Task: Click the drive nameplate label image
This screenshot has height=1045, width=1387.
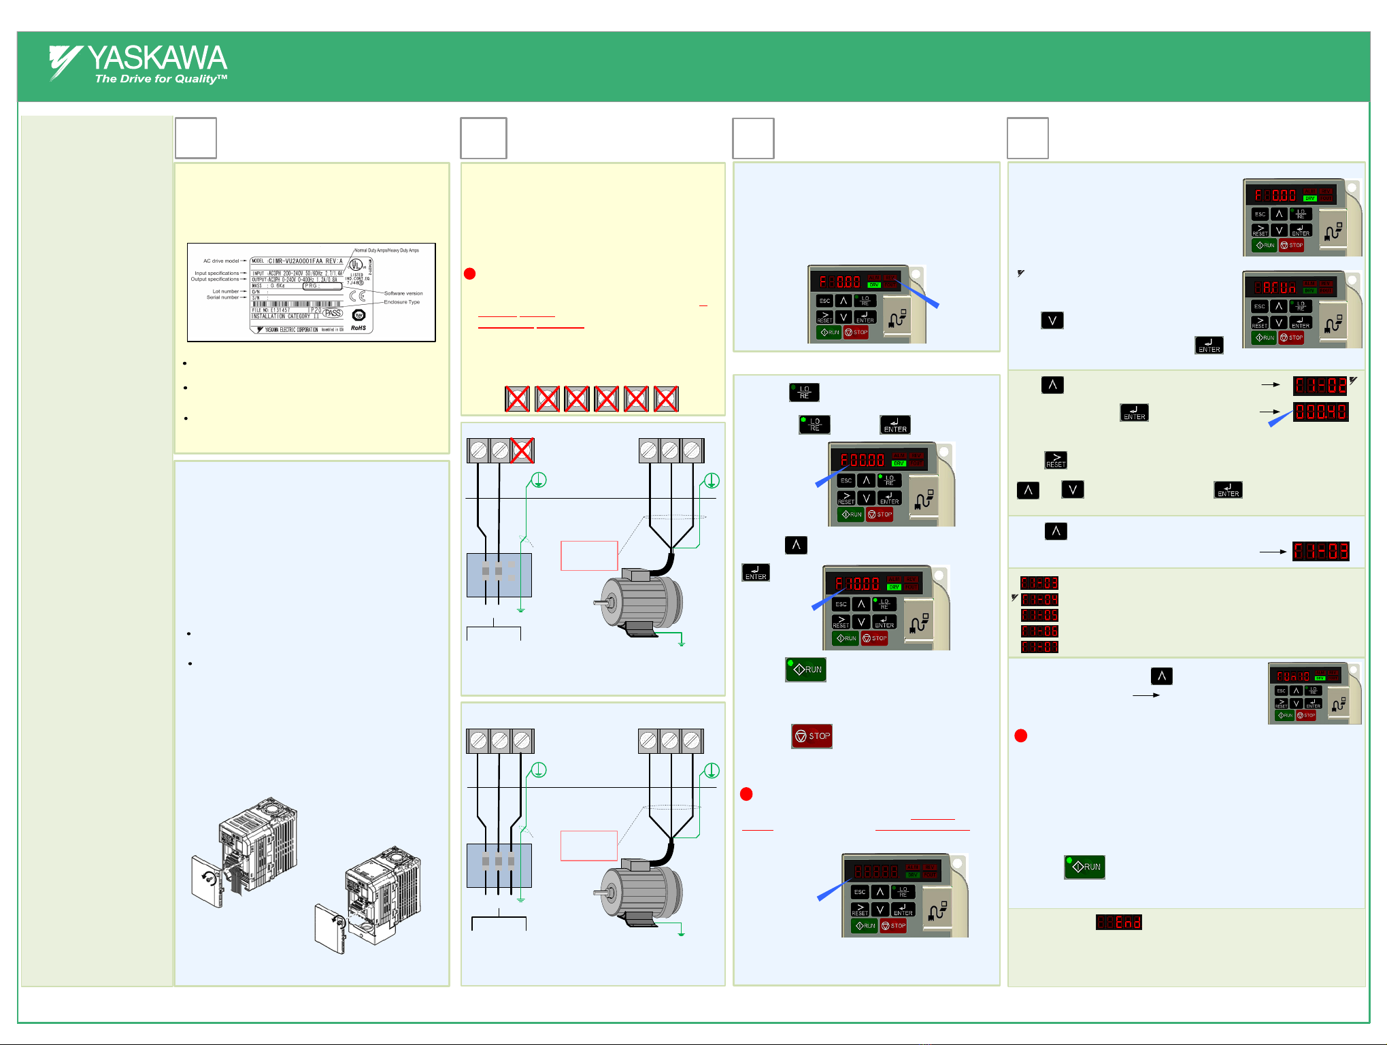Action: coord(311,293)
